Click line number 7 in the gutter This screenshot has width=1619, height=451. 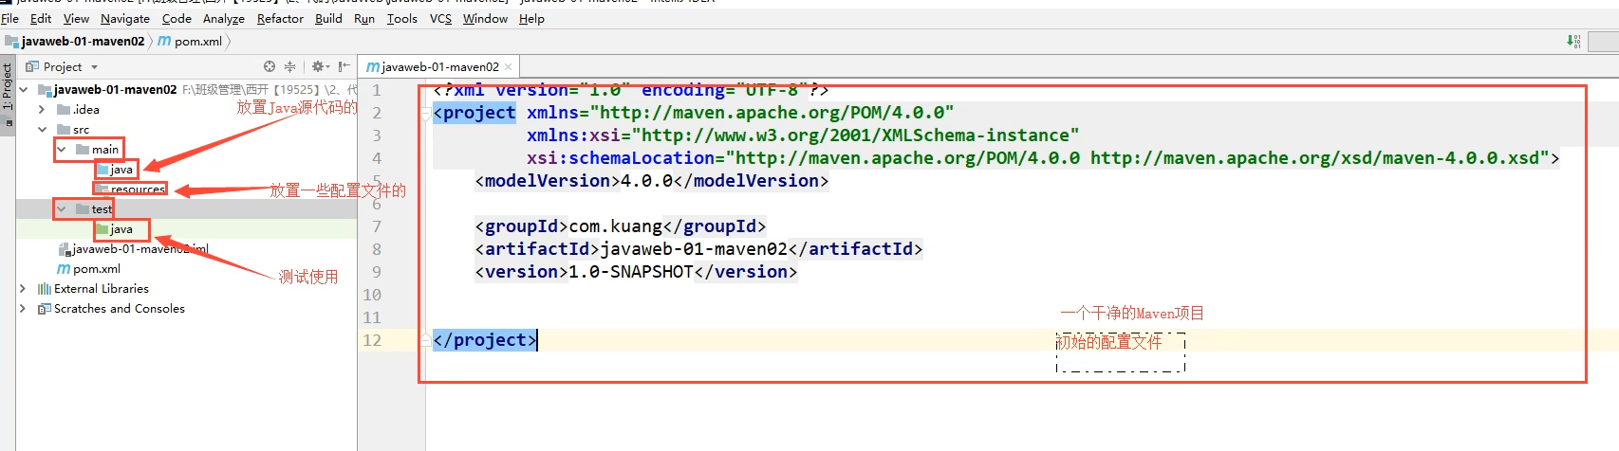coord(377,226)
